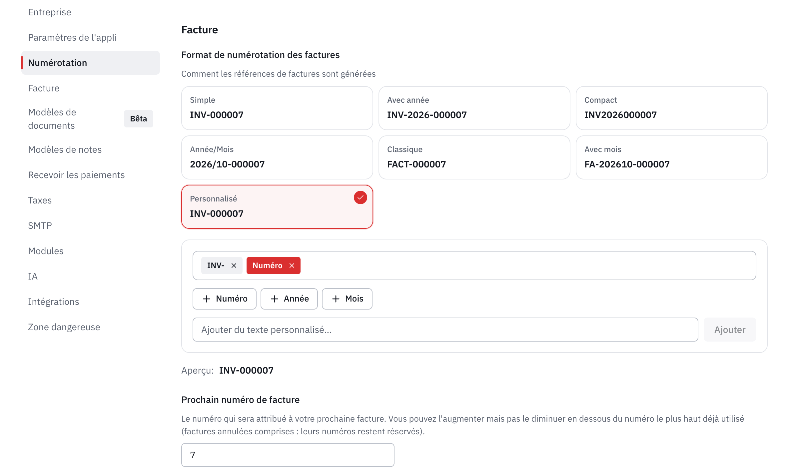Add a Mois token via the plus button
Screen dimensions: 789x467
(347, 299)
